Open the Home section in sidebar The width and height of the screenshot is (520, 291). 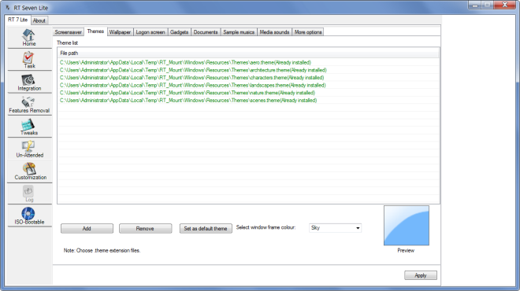click(29, 38)
